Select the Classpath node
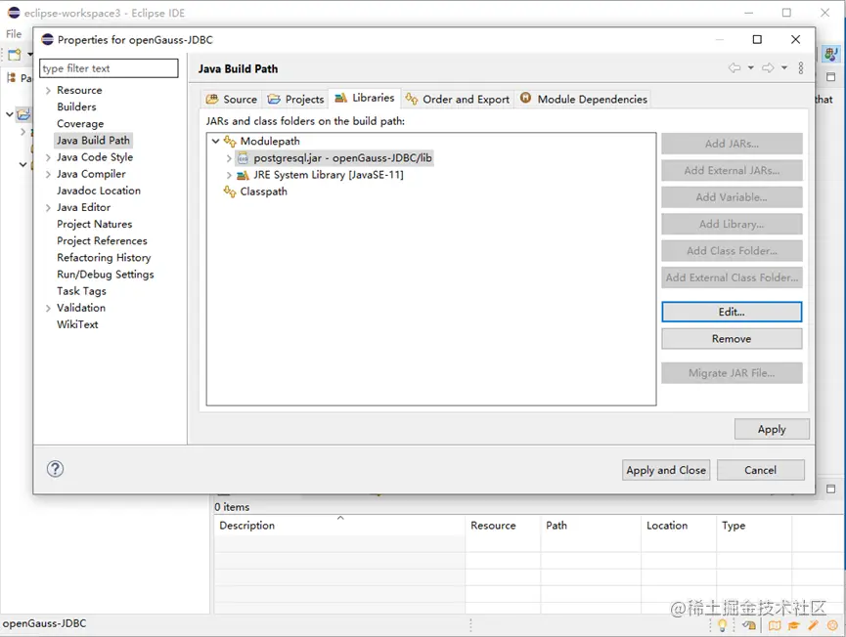The image size is (846, 637). coord(263,191)
